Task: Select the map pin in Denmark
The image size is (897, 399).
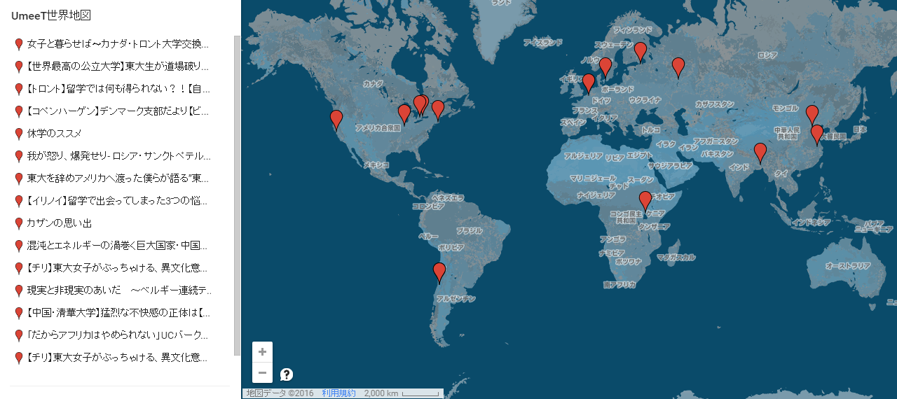Action: 605,66
